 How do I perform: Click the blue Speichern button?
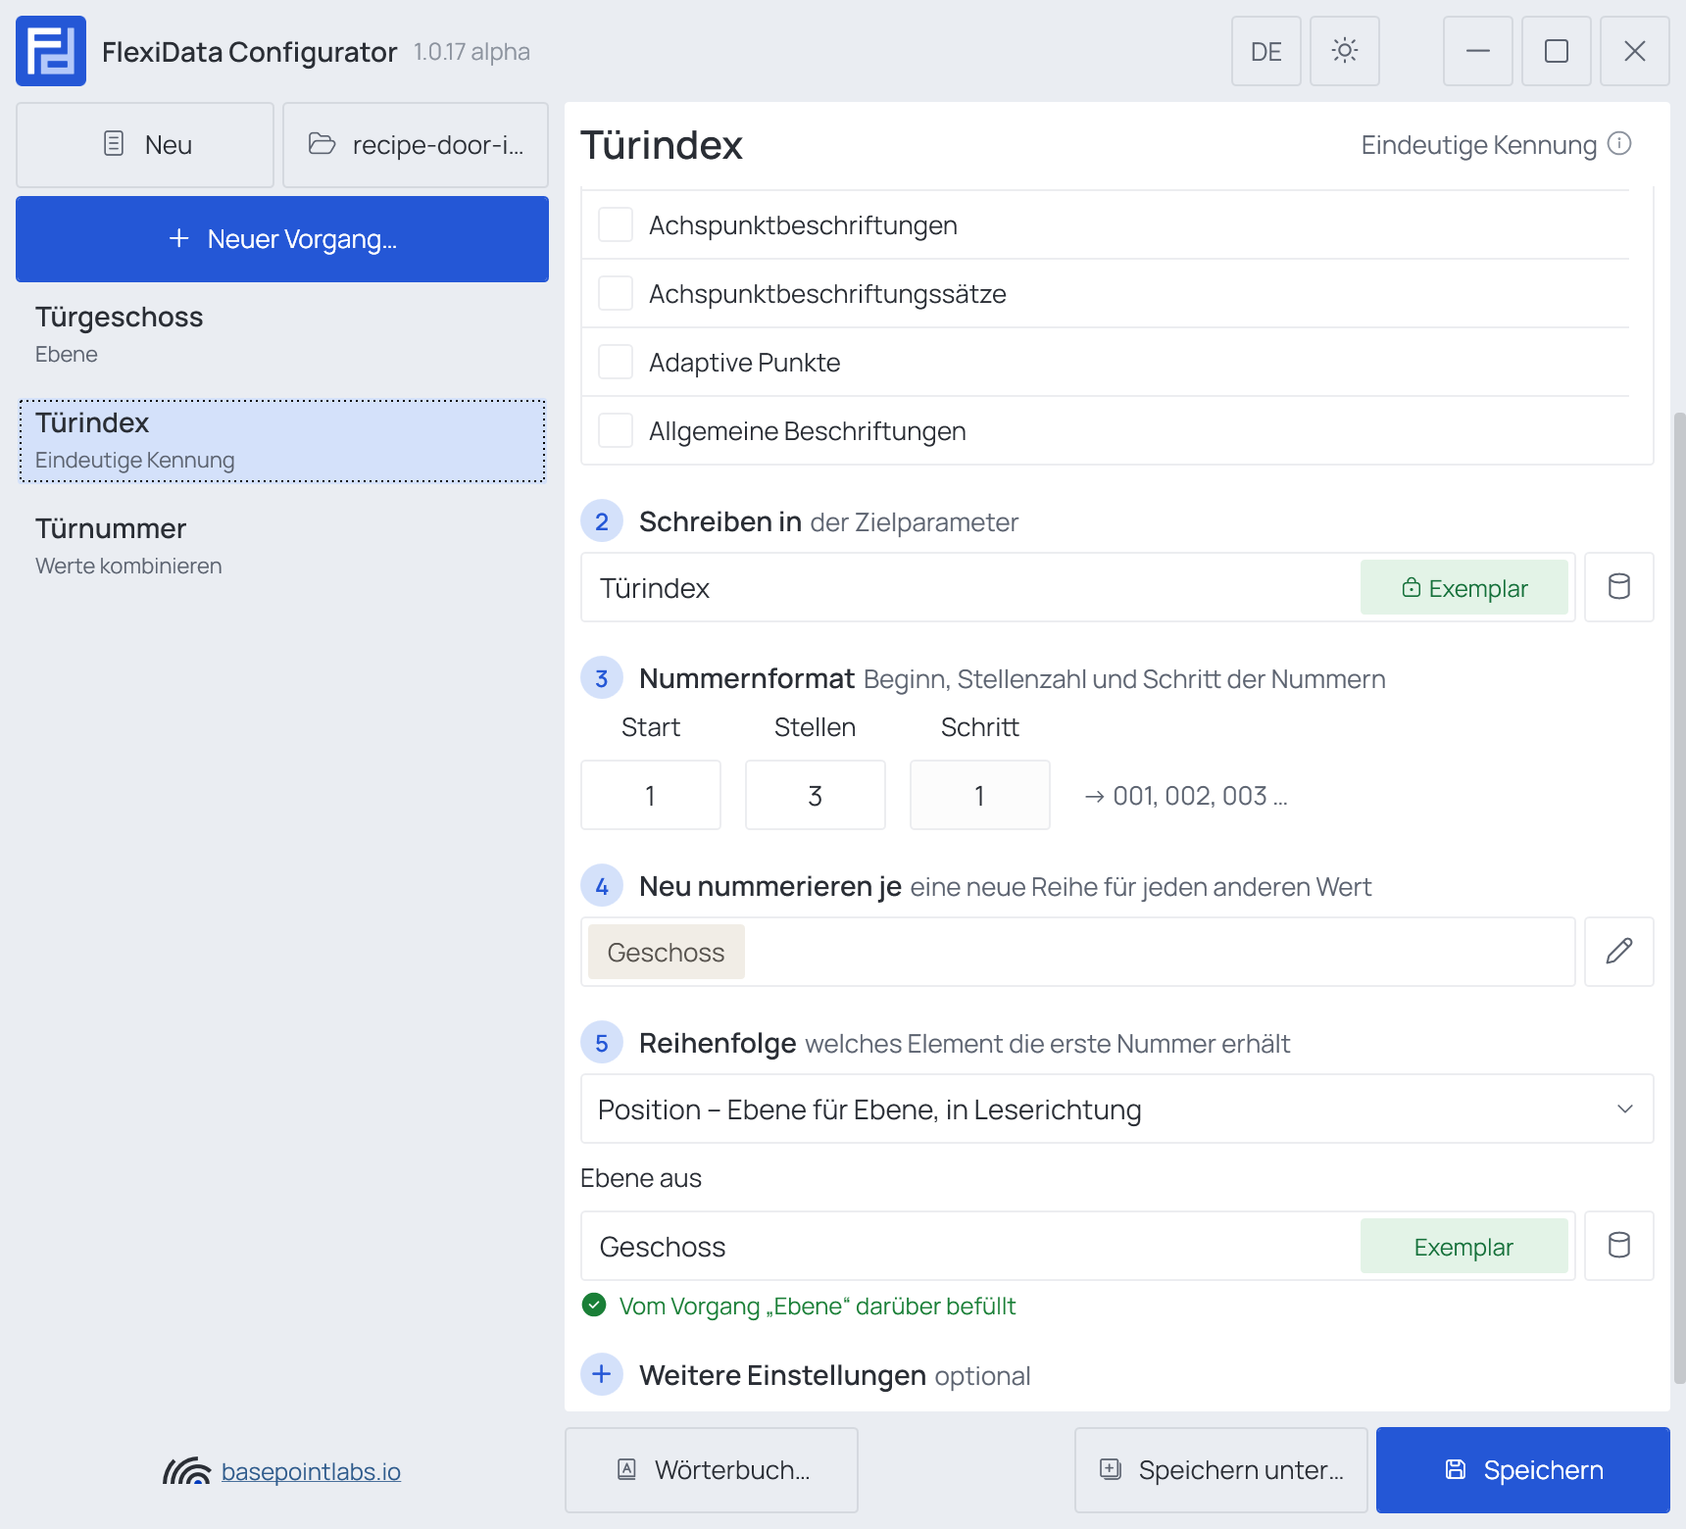pos(1523,1470)
